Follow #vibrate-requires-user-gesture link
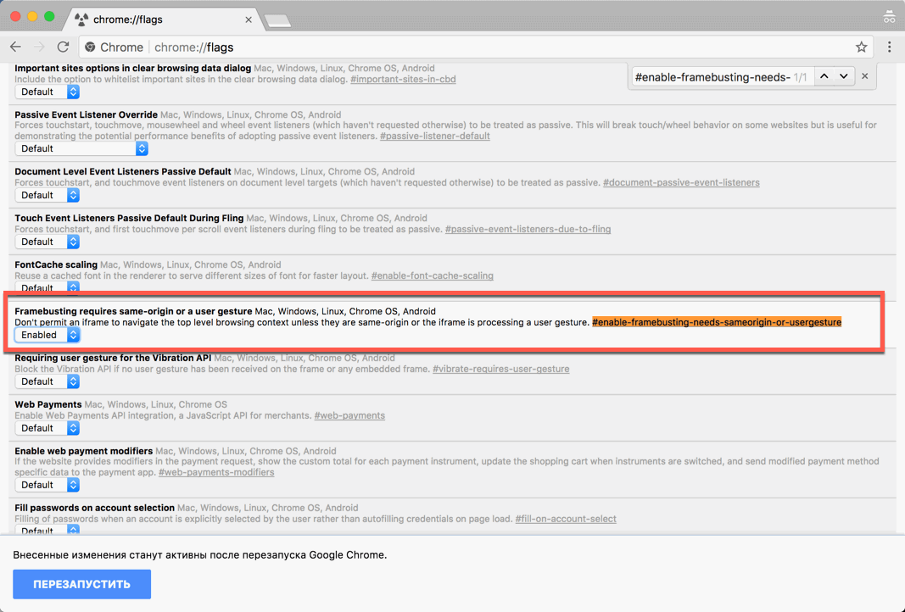The height and width of the screenshot is (612, 905). pyautogui.click(x=501, y=370)
